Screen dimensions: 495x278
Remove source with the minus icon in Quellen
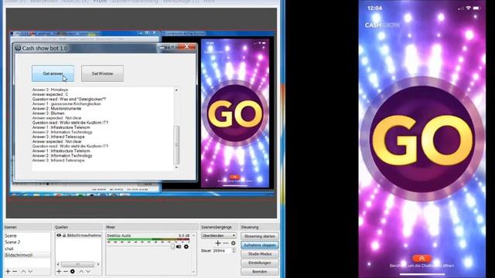[x=65, y=271]
